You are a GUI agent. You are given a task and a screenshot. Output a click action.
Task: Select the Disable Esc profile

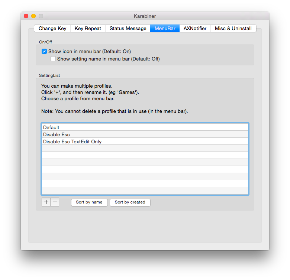(145, 134)
